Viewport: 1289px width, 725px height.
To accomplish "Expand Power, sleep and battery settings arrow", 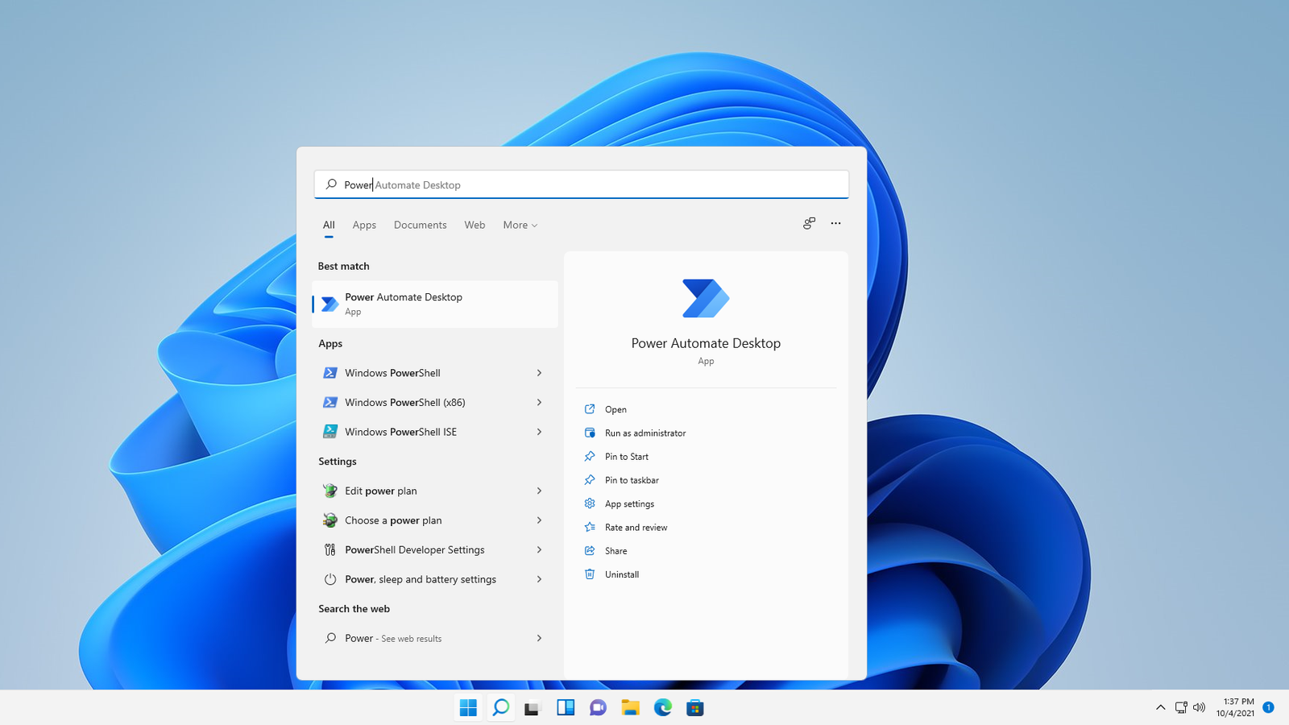I will tap(539, 579).
